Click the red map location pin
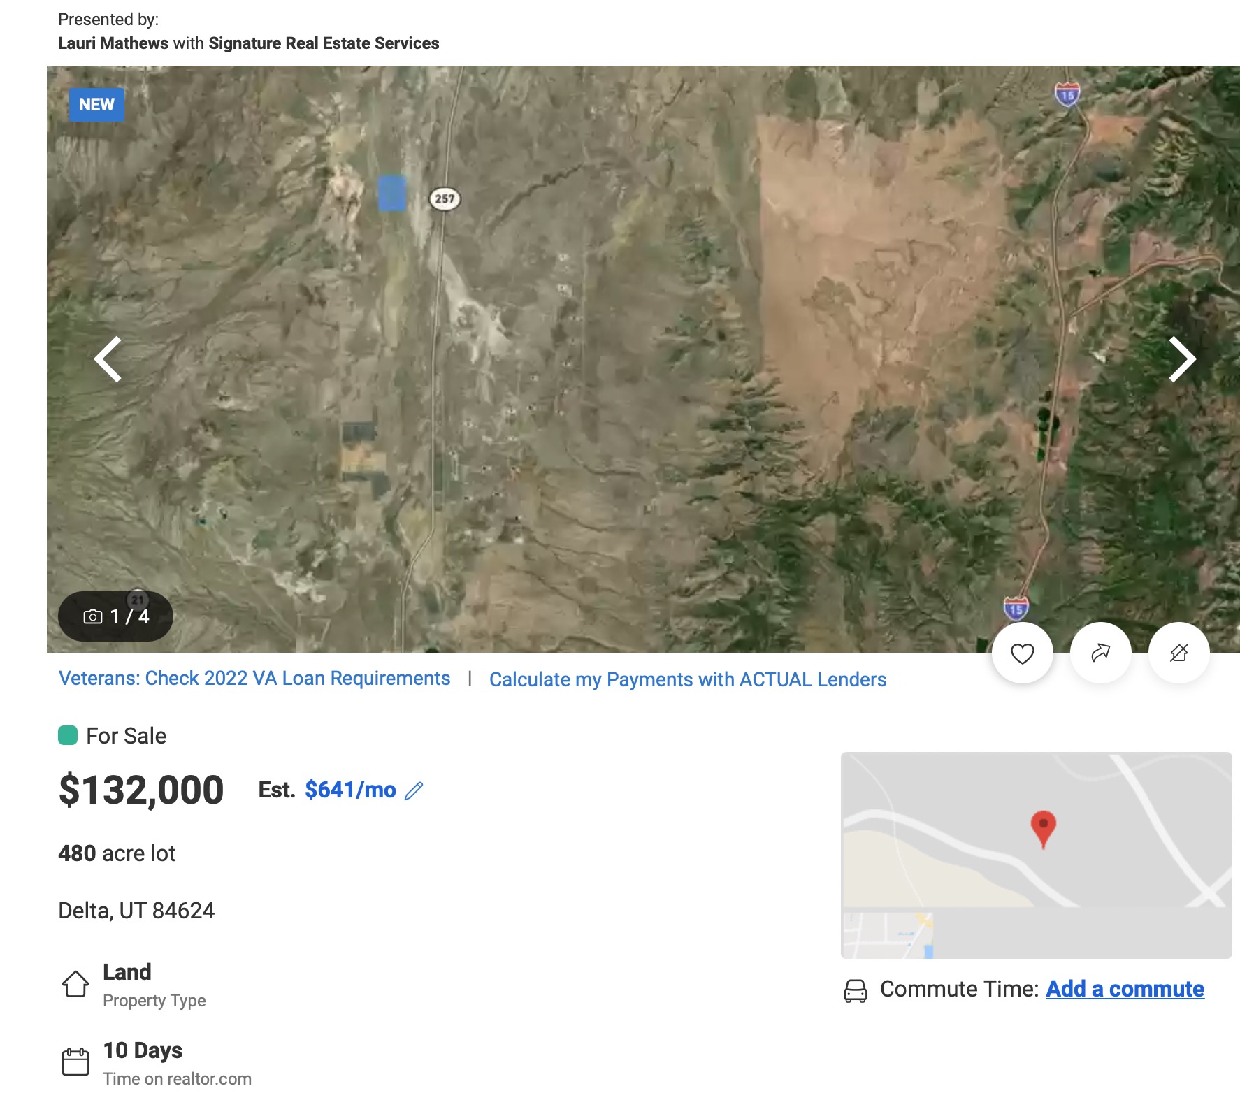 click(x=1043, y=829)
